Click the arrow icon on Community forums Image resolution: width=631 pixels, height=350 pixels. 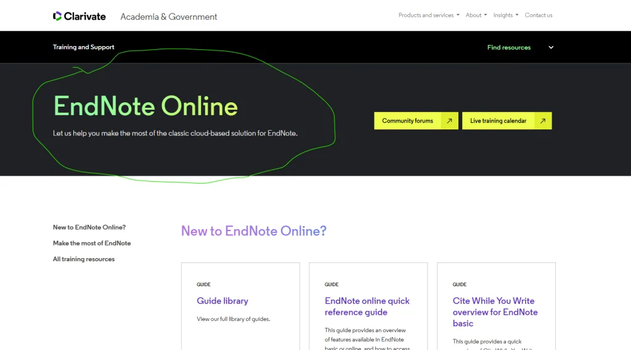(x=449, y=121)
